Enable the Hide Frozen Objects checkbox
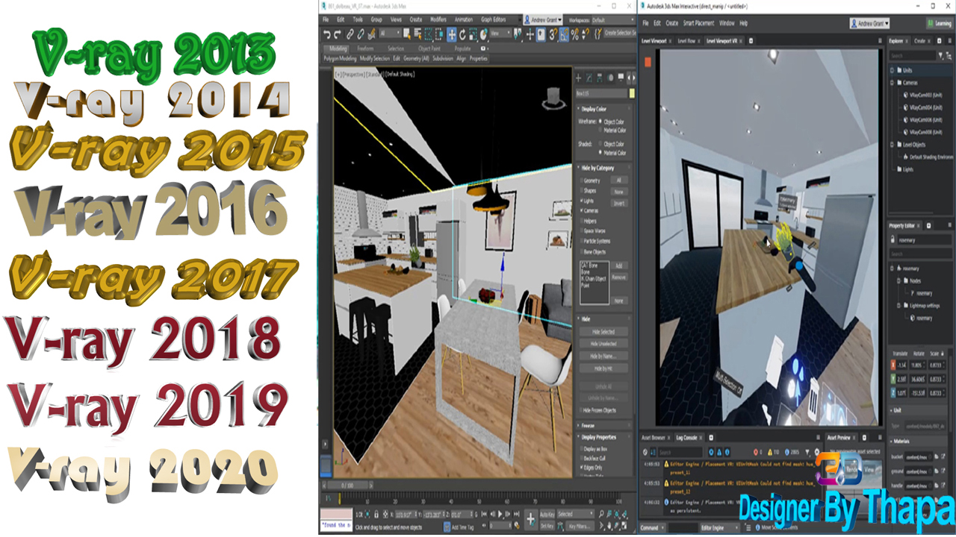956x537 pixels. pos(581,410)
